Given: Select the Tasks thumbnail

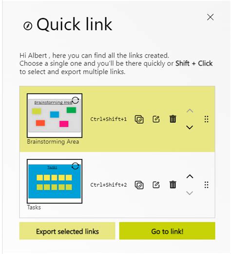Looking at the screenshot, I should pos(55,181).
